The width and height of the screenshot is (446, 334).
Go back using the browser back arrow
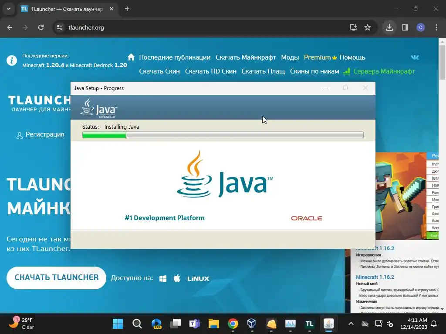[x=10, y=27]
